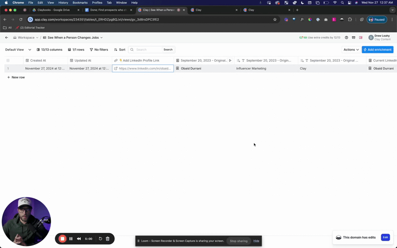Viewport: 397px width, 248px height.
Task: Click the run play icon in column header
Action: point(230,60)
